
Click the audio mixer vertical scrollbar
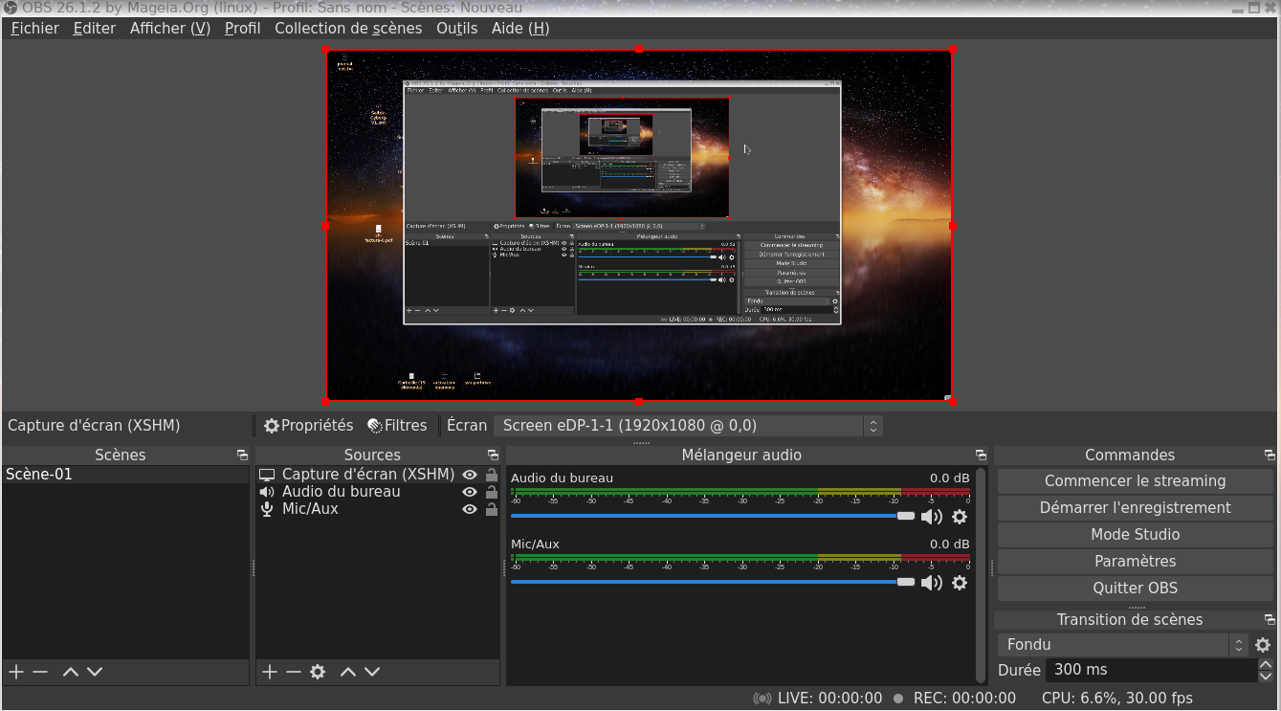point(979,574)
